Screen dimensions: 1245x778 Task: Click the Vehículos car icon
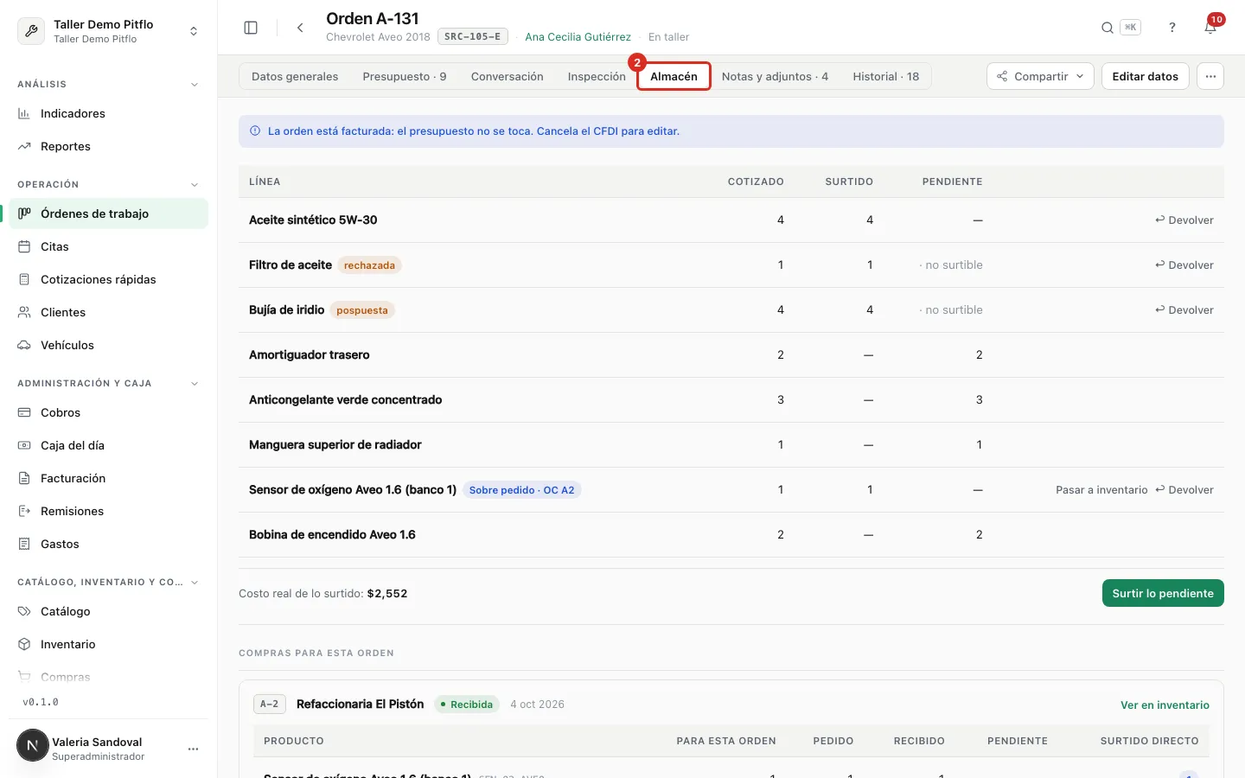point(24,345)
